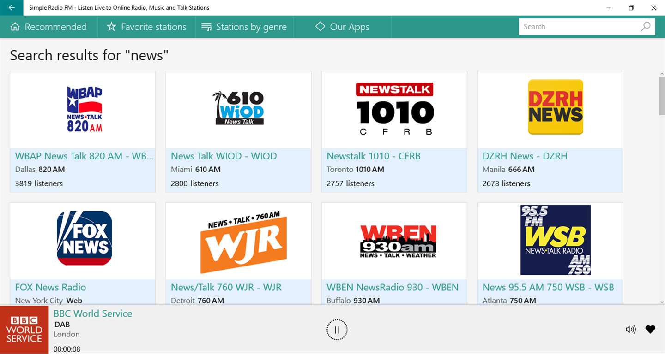
Task: Click the "00:00:08" elapsed time
Action: (x=67, y=349)
